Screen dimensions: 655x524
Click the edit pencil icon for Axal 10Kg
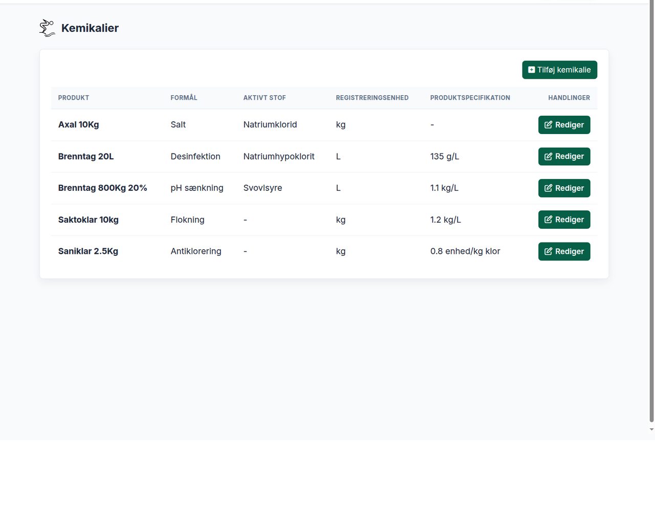[548, 125]
